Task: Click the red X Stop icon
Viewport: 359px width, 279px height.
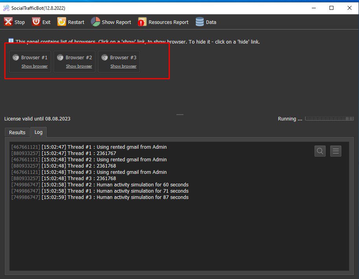Action: 8,22
